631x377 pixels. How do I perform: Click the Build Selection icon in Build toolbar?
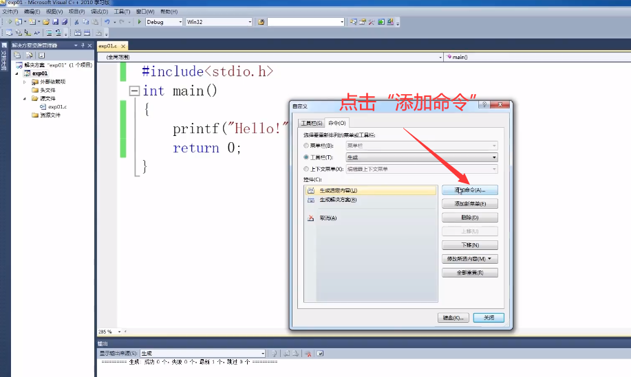coord(78,33)
